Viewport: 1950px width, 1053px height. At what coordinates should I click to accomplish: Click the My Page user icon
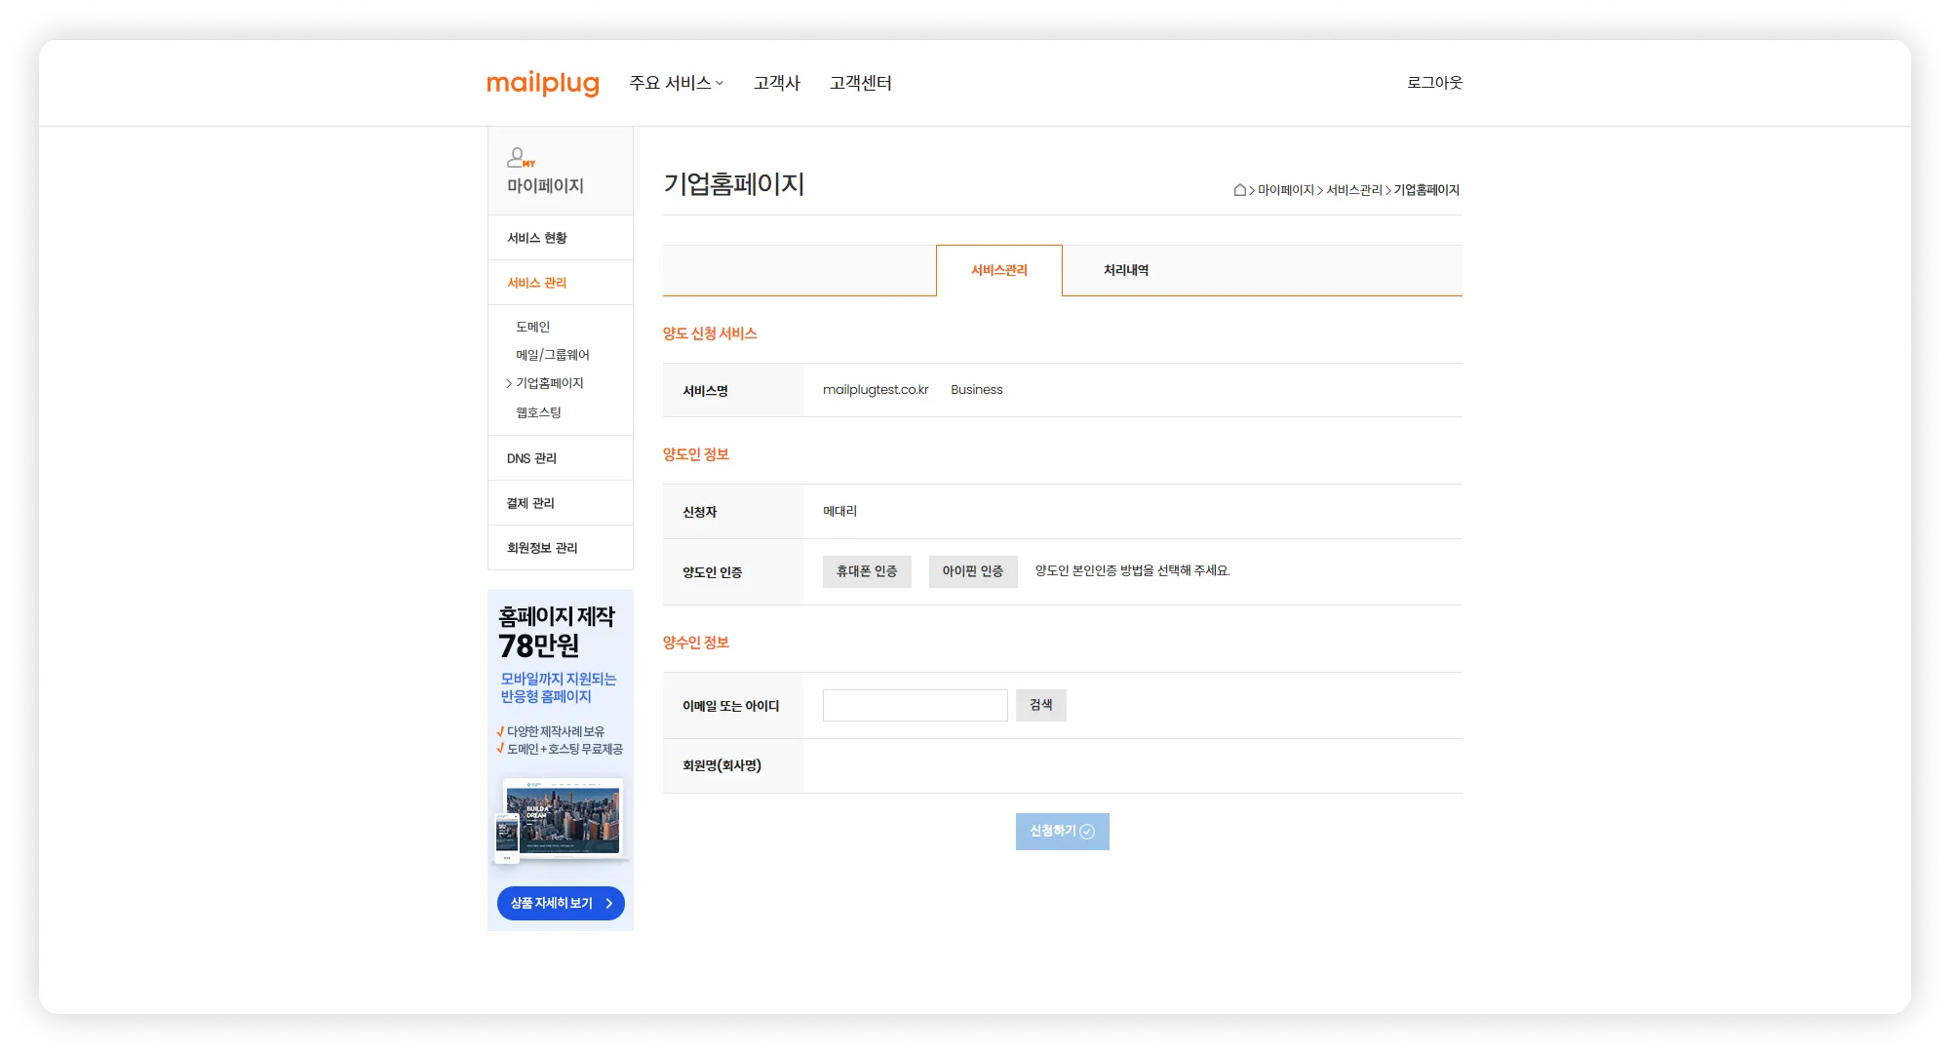click(520, 157)
